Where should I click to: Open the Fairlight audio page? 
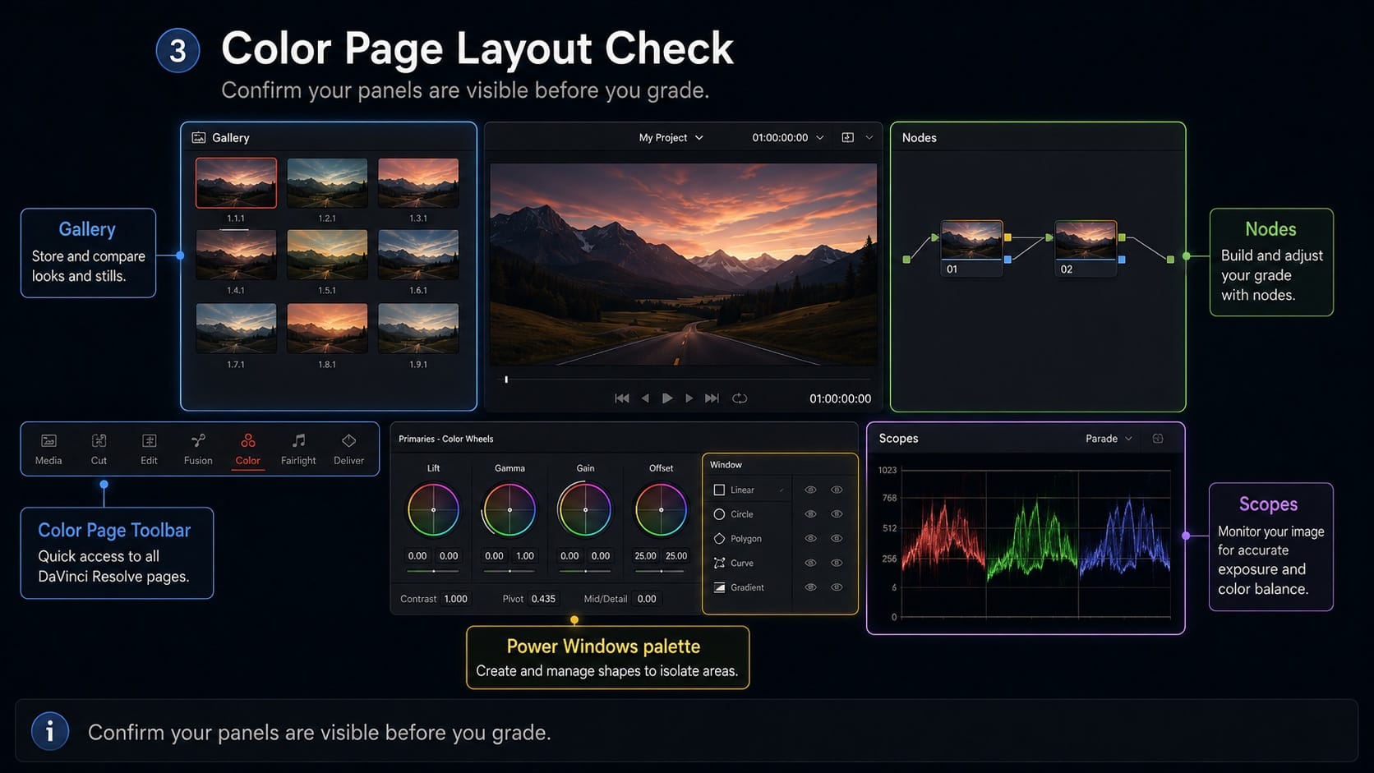(x=298, y=449)
